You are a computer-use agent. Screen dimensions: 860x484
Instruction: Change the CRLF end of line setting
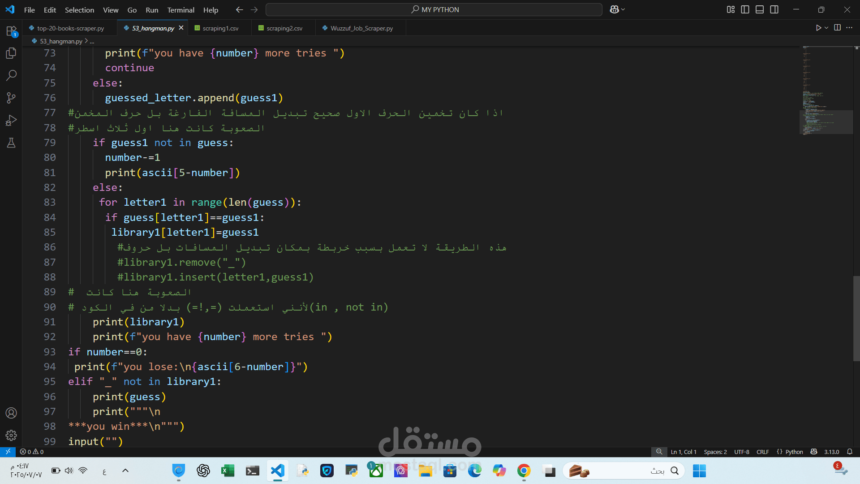[x=763, y=452]
